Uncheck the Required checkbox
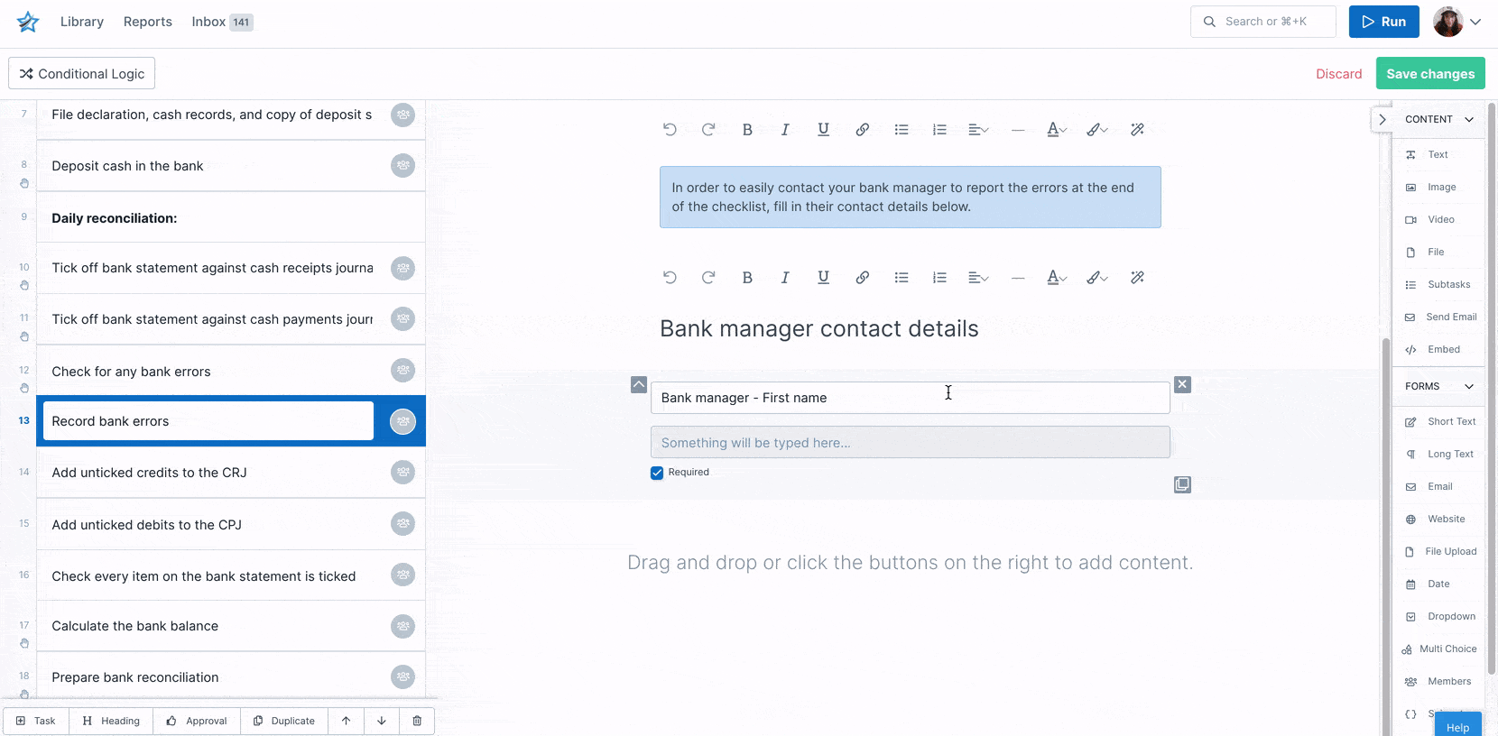 click(x=657, y=473)
